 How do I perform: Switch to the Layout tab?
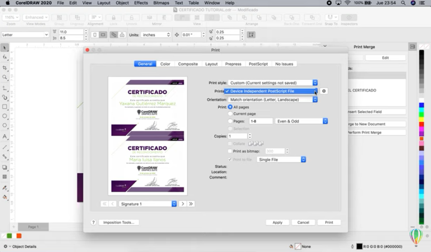coord(211,64)
